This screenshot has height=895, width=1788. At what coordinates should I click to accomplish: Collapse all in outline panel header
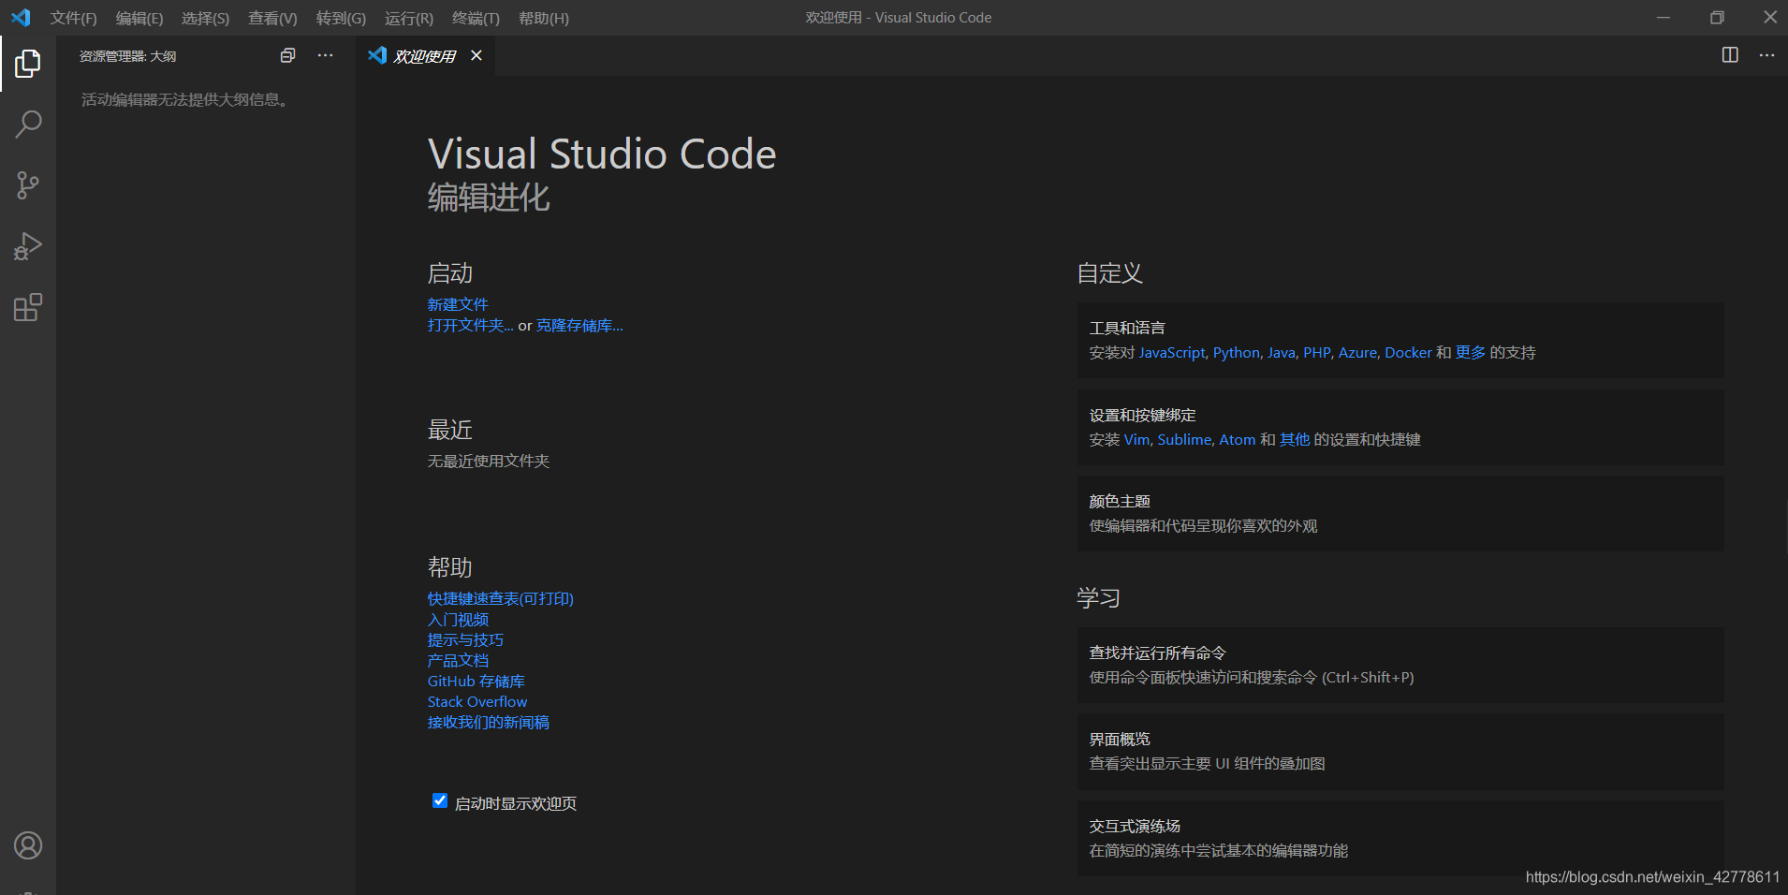tap(287, 55)
